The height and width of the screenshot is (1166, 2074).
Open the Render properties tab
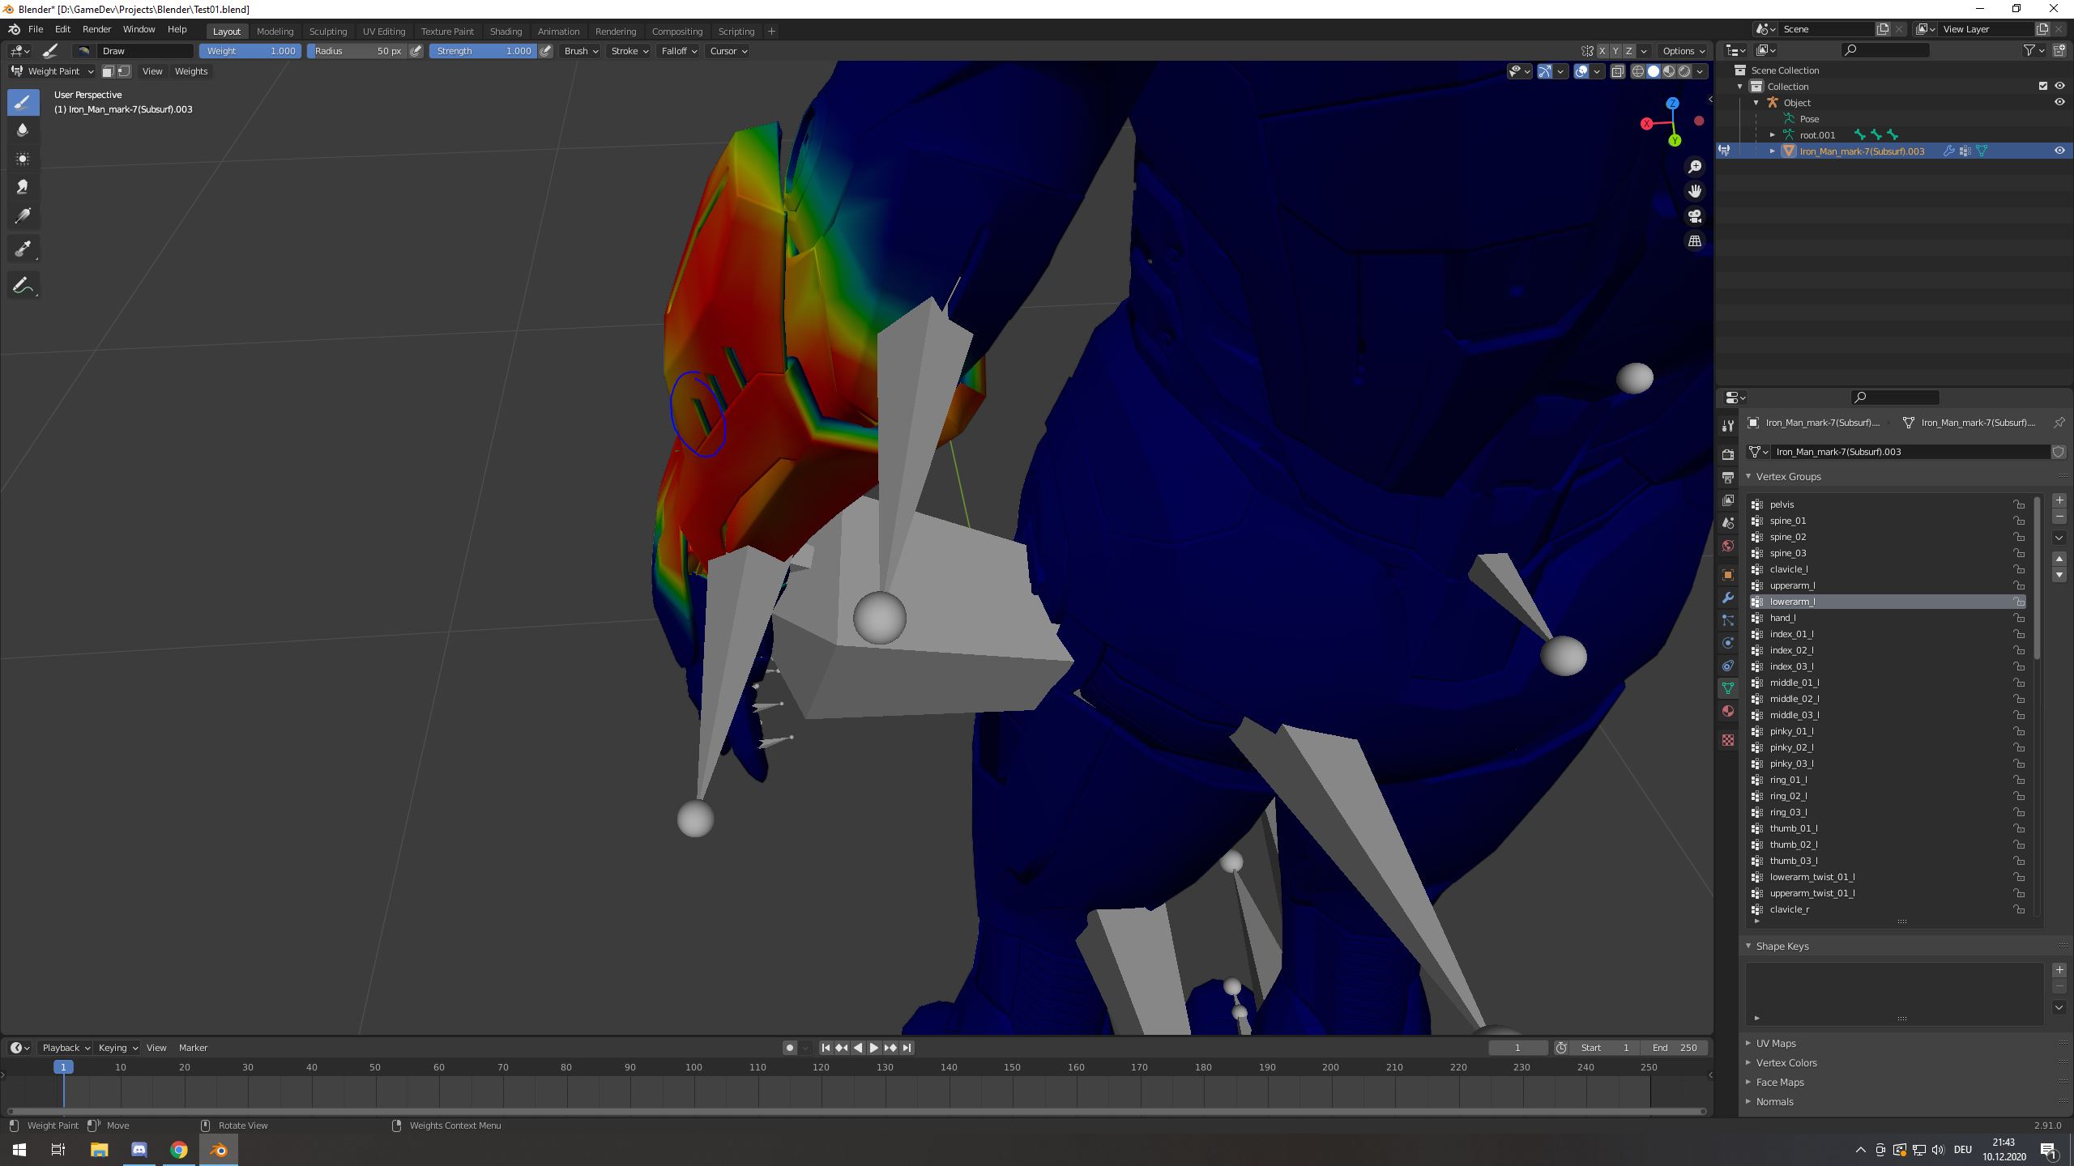point(1728,454)
